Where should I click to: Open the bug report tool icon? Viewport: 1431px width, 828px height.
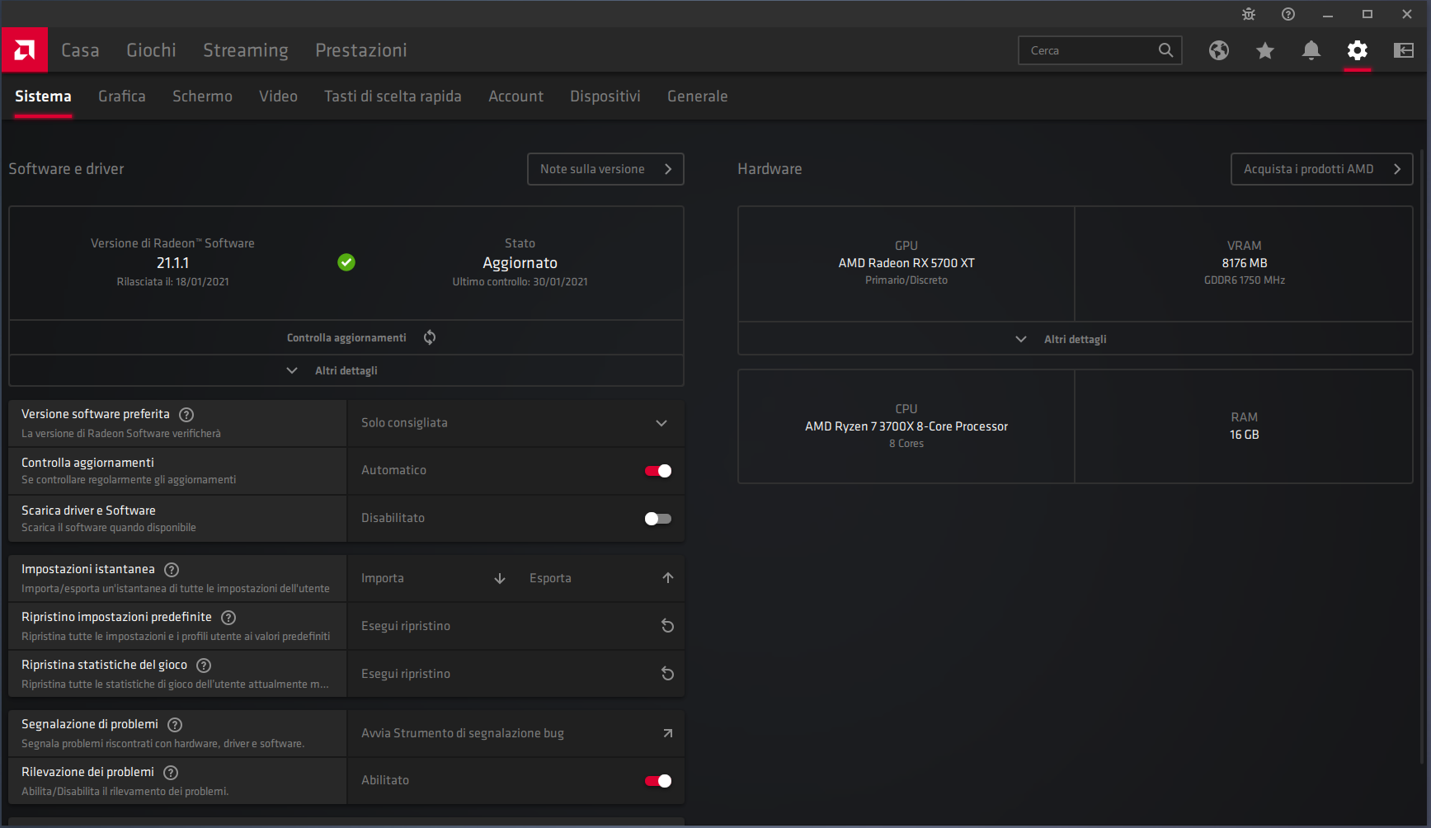coord(1249,14)
